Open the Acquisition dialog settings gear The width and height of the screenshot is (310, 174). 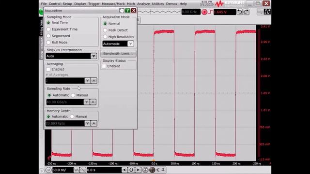coord(122,11)
